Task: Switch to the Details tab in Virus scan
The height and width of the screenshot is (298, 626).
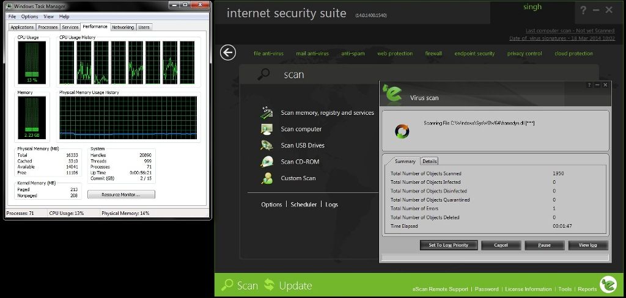Action: [430, 161]
